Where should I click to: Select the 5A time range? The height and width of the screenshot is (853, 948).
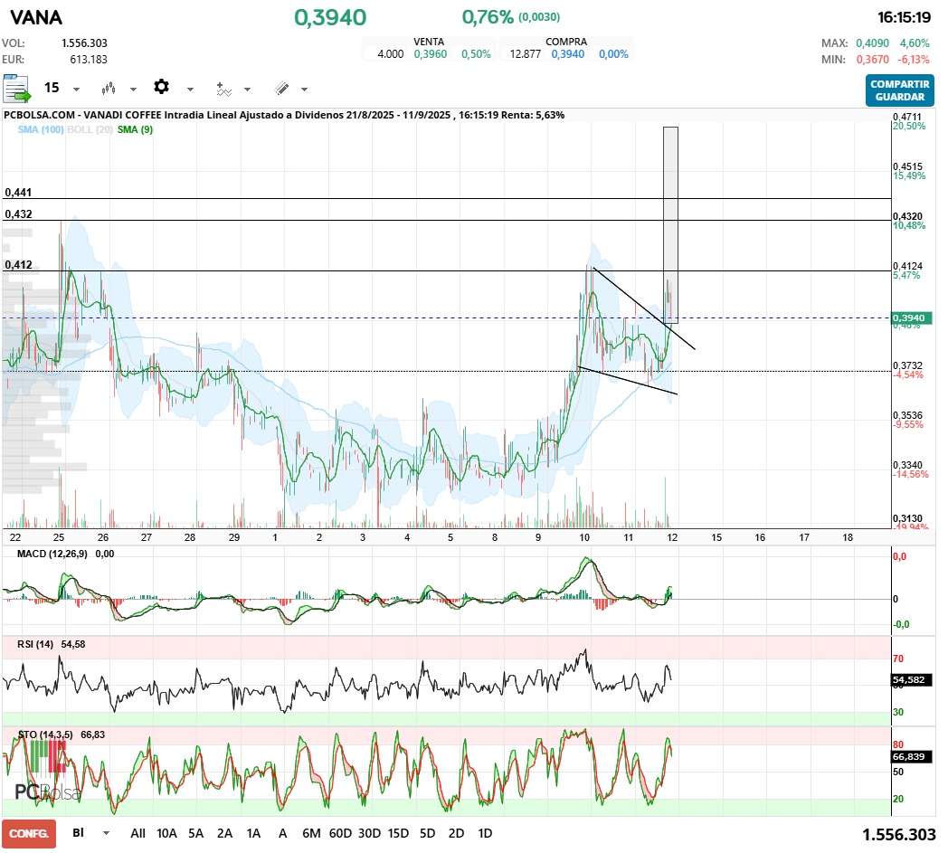[x=196, y=834]
